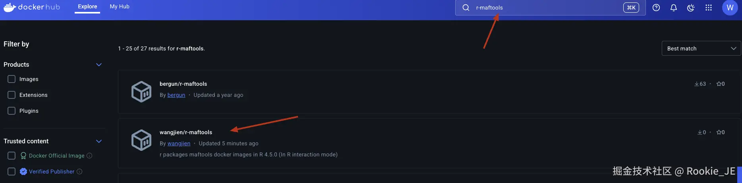Screen dimensions: 742x183
Task: Collapse the Trusted content section
Action: tap(99, 141)
